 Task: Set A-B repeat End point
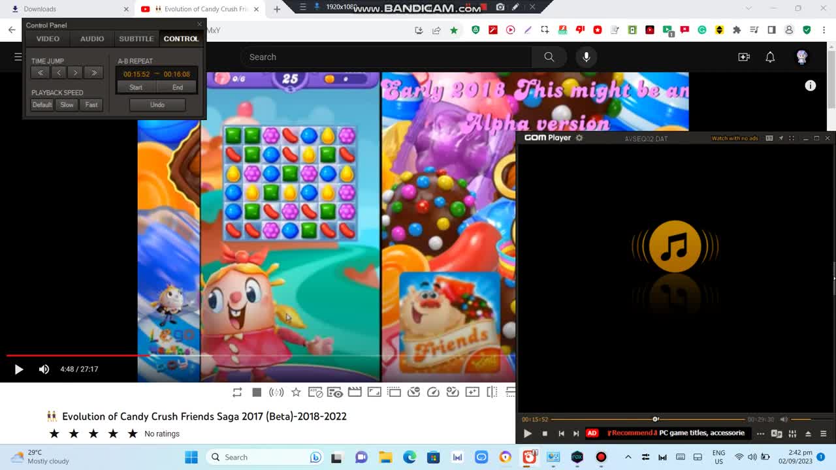178,87
